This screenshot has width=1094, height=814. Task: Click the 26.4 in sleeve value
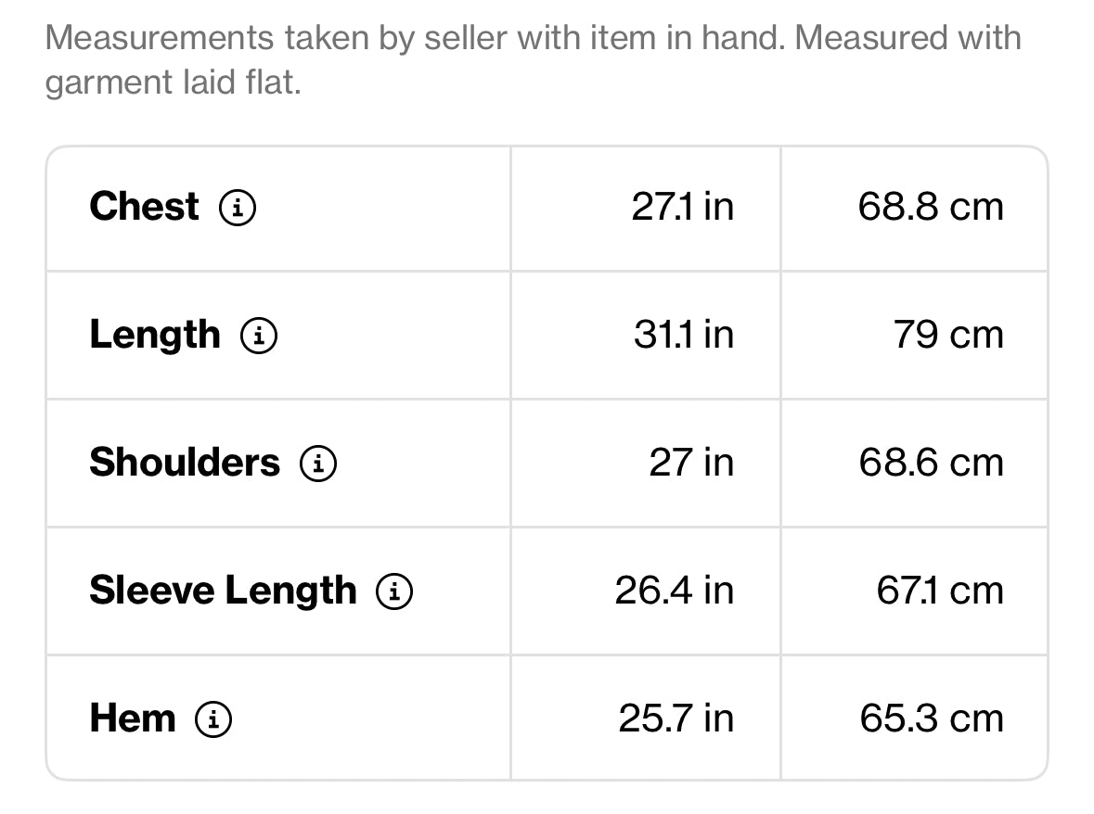[674, 591]
